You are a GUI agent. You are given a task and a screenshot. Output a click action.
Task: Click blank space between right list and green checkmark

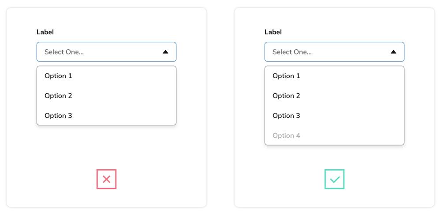coord(334,157)
